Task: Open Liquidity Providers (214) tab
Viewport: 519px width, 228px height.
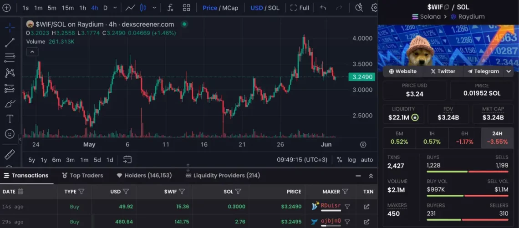Action: [x=223, y=175]
